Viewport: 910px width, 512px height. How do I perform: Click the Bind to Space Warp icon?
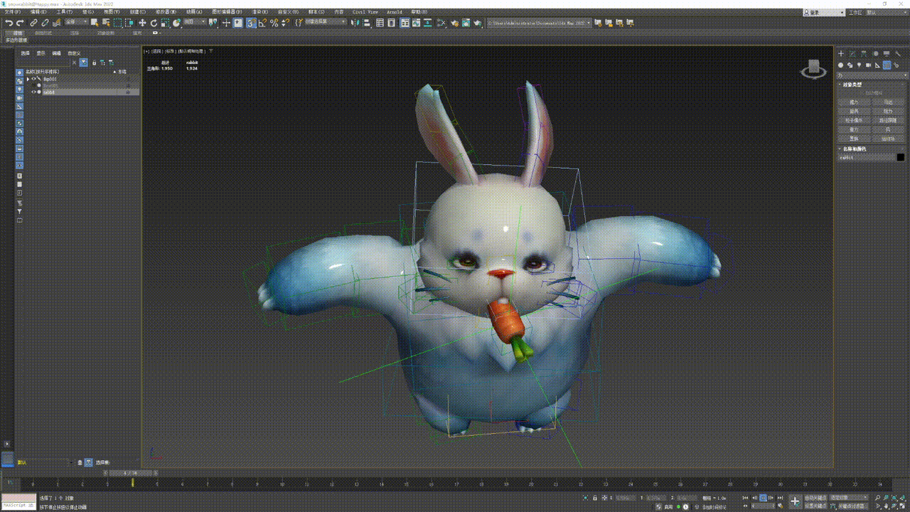pos(56,23)
